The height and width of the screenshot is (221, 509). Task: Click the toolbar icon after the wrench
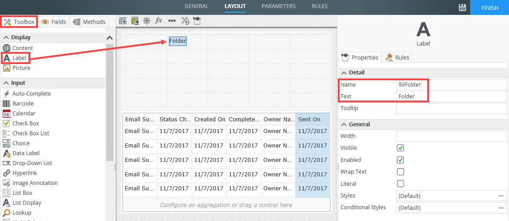click(197, 21)
